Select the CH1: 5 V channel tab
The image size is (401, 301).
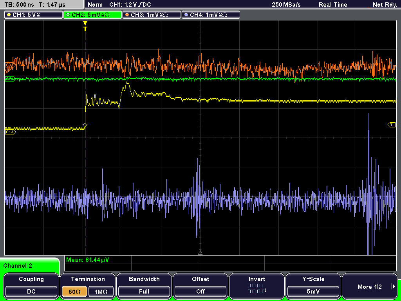[34, 15]
